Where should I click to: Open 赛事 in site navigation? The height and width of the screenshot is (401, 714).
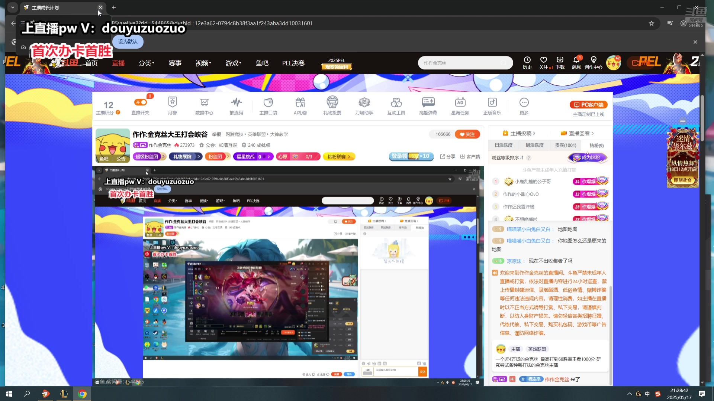pyautogui.click(x=175, y=63)
